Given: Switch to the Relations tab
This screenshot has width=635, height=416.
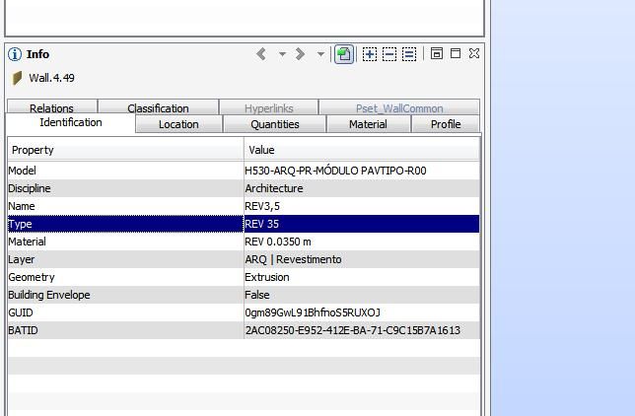Looking at the screenshot, I should click(51, 108).
